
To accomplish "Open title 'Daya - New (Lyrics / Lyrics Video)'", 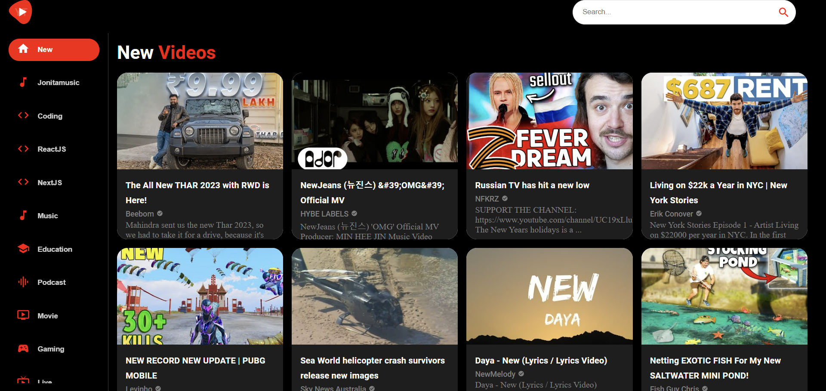I will tap(541, 360).
